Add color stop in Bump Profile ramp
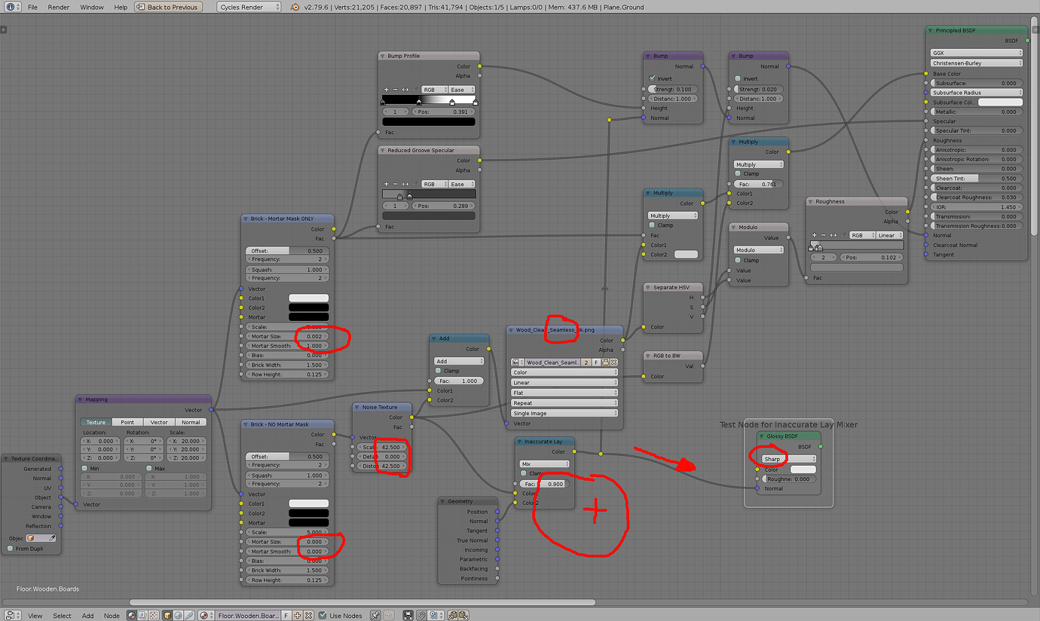The height and width of the screenshot is (621, 1040). click(387, 89)
